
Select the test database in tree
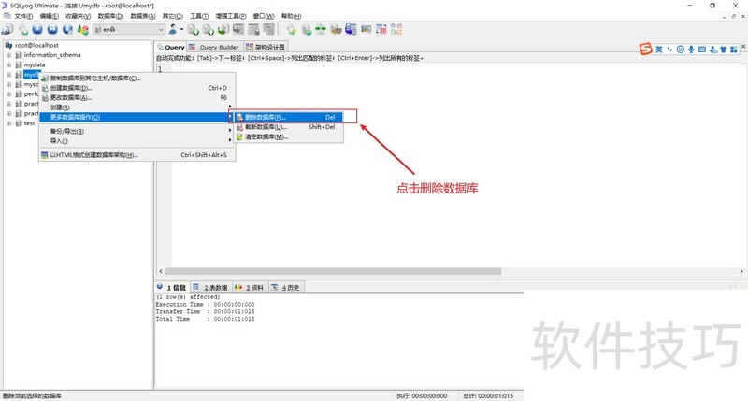[29, 123]
